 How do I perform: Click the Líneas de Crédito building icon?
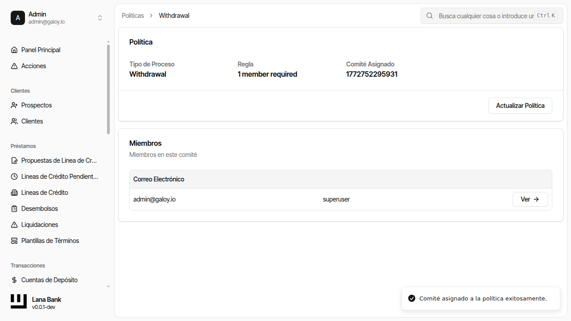tap(14, 193)
